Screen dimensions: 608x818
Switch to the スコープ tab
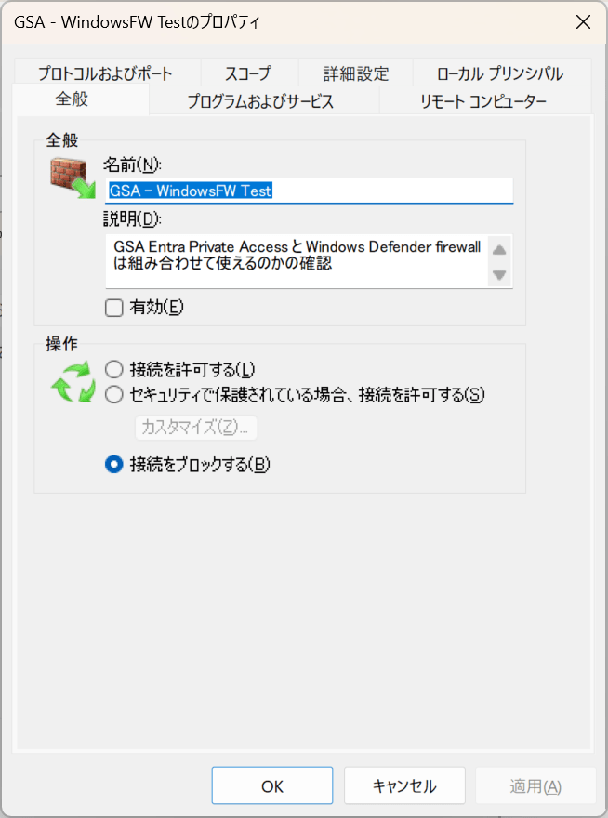point(248,73)
